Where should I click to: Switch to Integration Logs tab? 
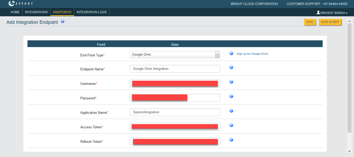click(x=92, y=12)
